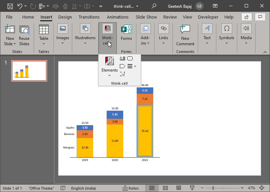Save the presentation using the disk icon
This screenshot has height=192, width=270.
[x=10, y=6]
